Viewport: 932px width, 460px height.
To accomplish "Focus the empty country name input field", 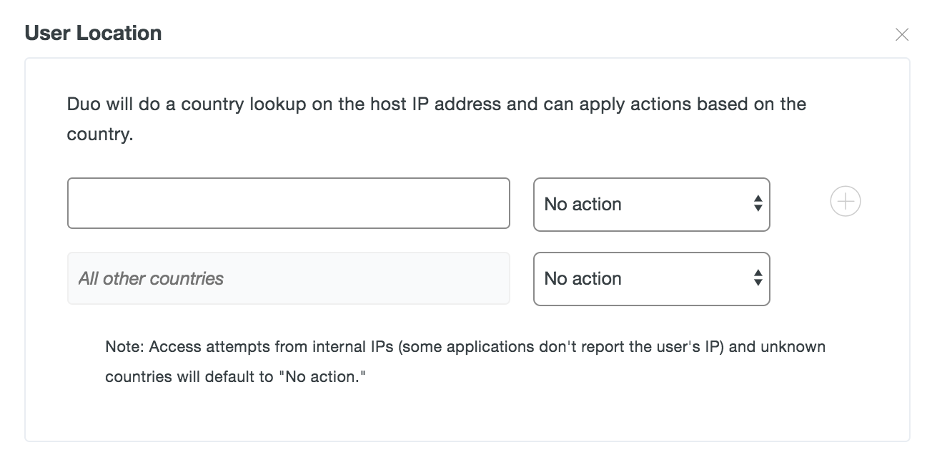I will (288, 203).
